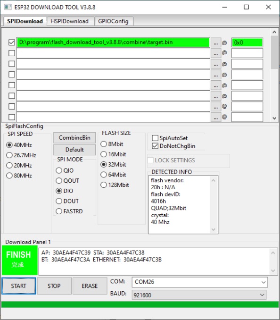Image resolution: width=280 pixels, height=320 pixels.
Task: Click the target.bin file path field
Action: 113,42
